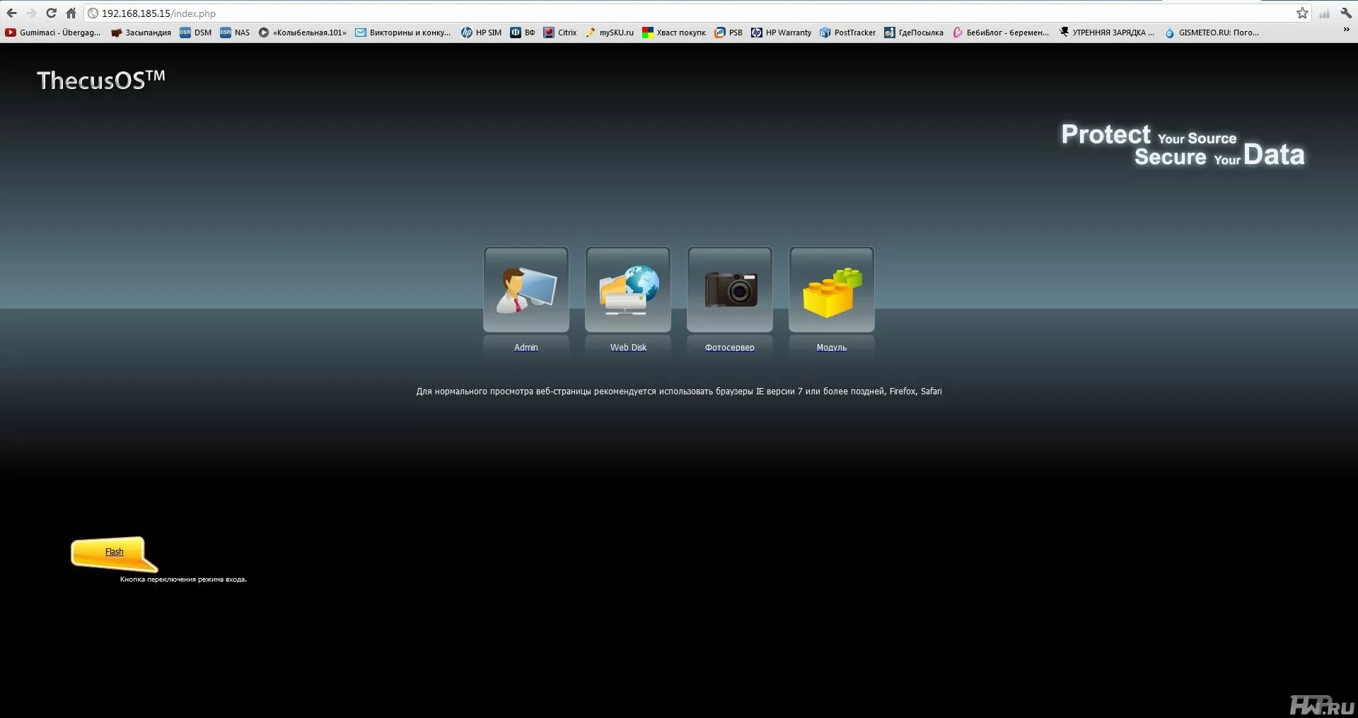1358x718 pixels.
Task: Click the ThecusOS logo
Action: point(101,80)
